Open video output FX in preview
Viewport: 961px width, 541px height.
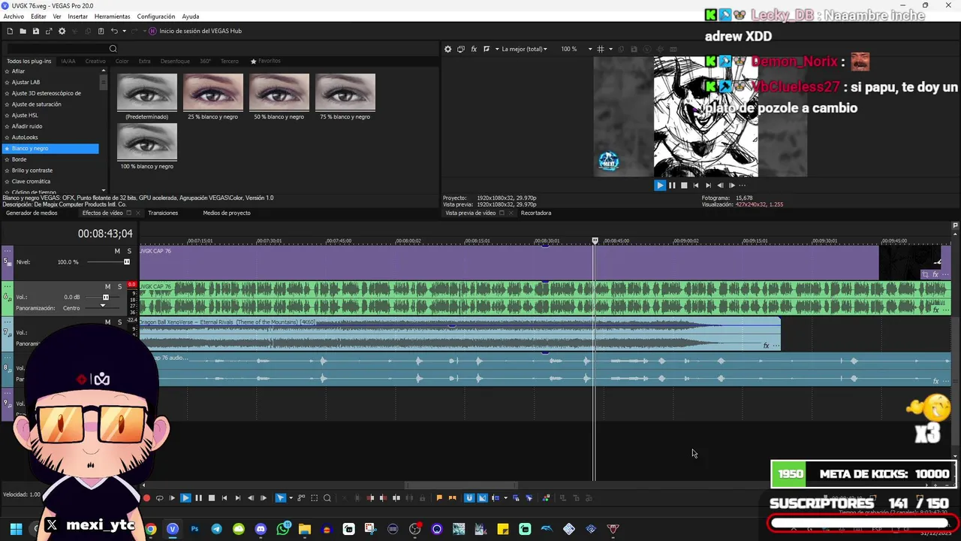pos(474,49)
